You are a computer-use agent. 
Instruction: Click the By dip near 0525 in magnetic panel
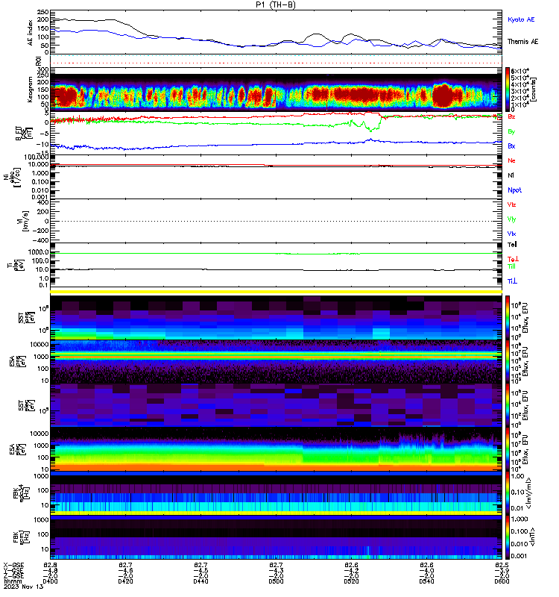coord(370,128)
